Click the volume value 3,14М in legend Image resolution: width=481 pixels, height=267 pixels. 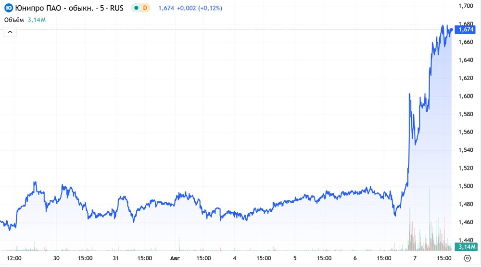[37, 20]
